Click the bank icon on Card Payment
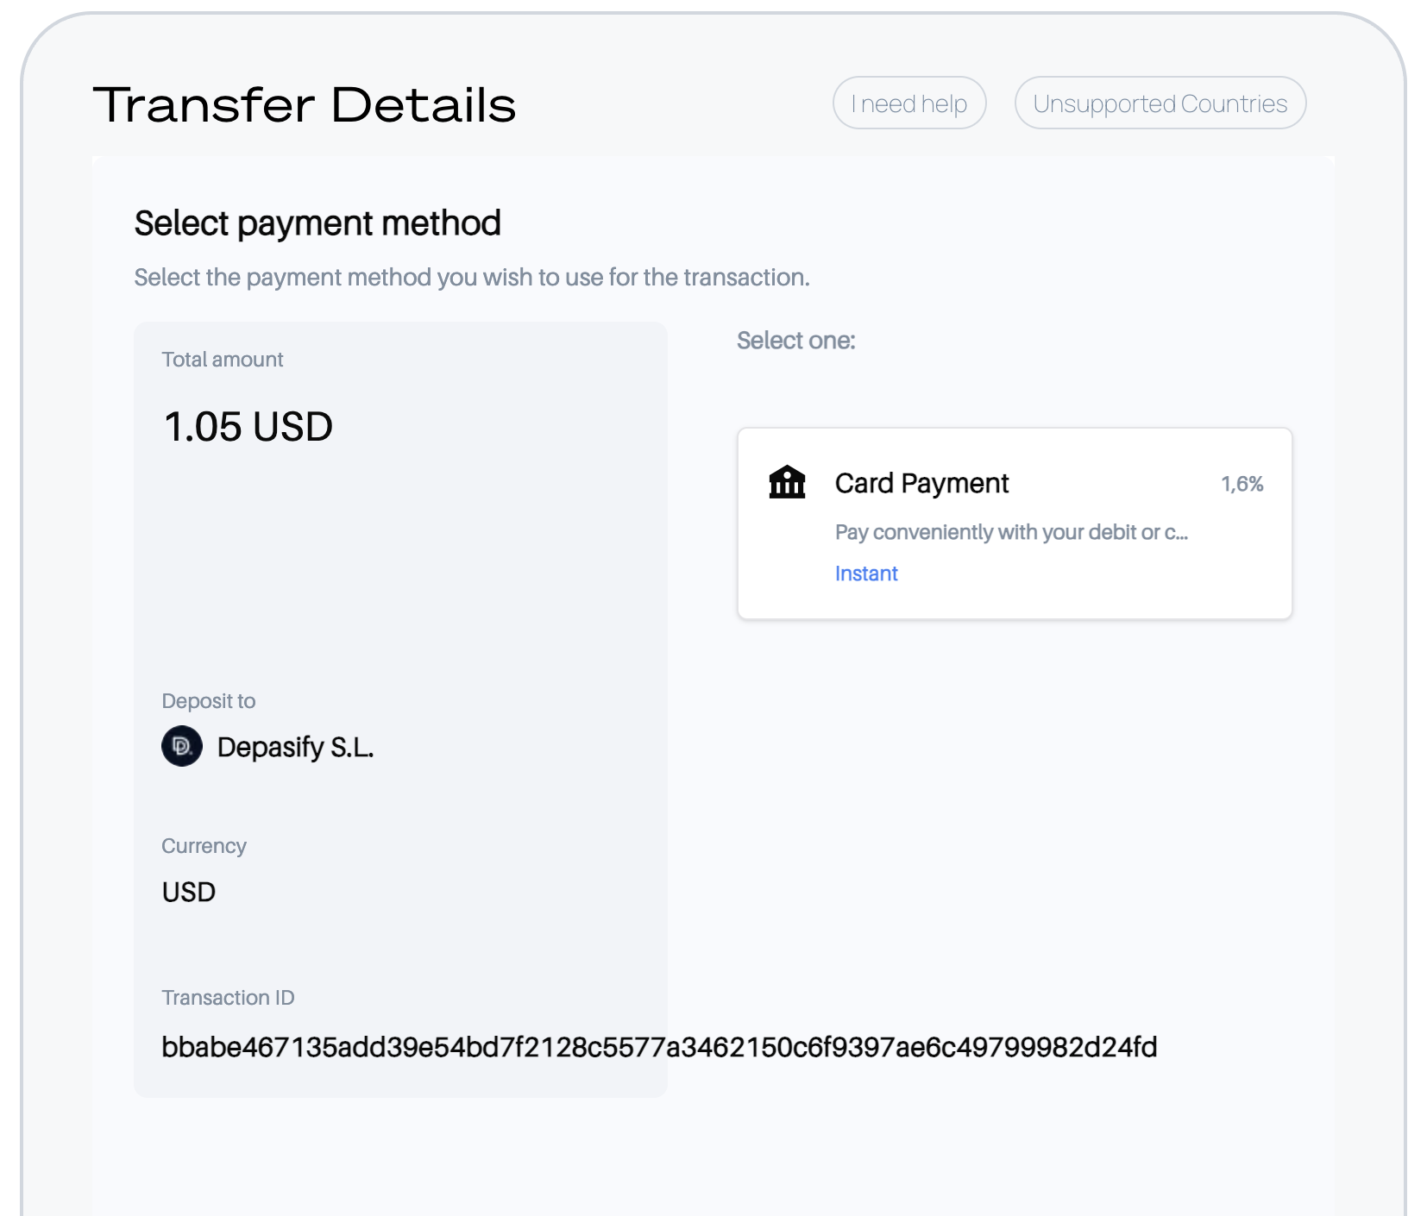1427x1216 pixels. (x=787, y=482)
